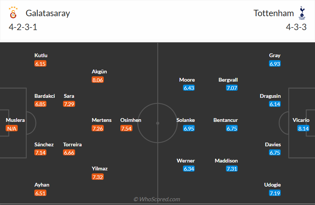
Task: Select the Tottenham team name
Action: pos(274,13)
